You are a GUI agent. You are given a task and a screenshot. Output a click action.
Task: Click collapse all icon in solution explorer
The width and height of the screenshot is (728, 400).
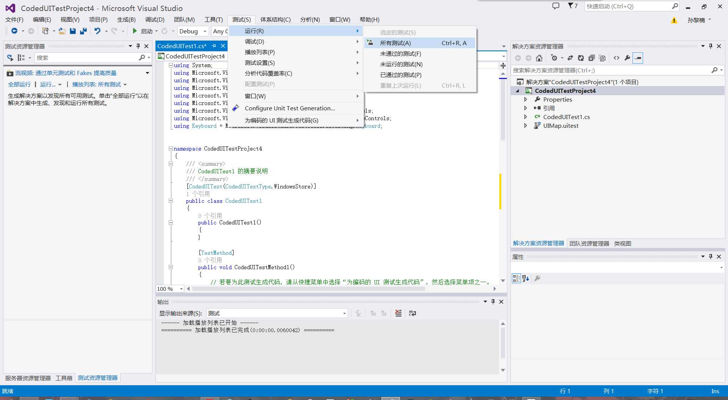coord(591,58)
